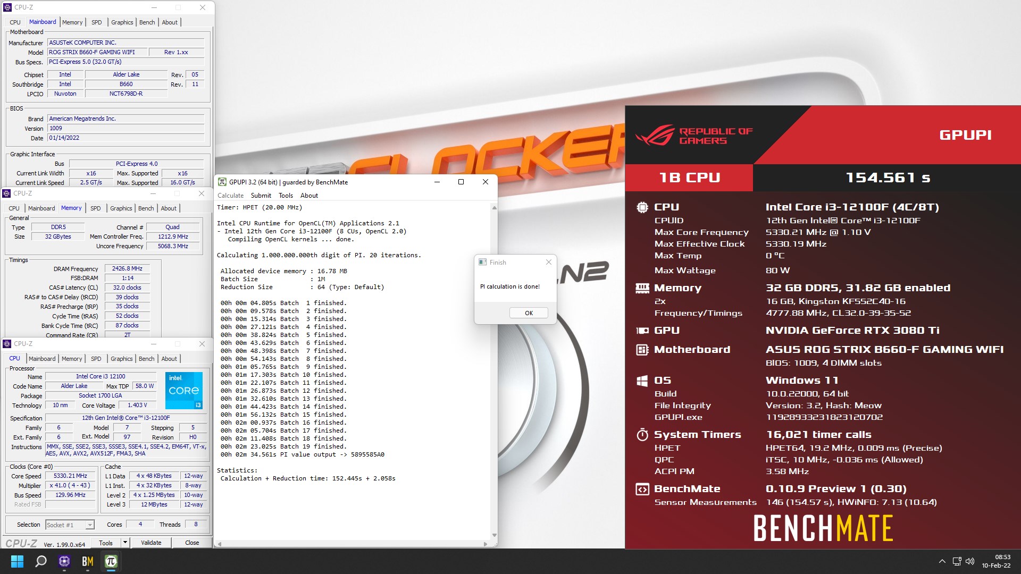Click Validate button in CPU-Z
Screen dimensions: 1021x574
151,543
